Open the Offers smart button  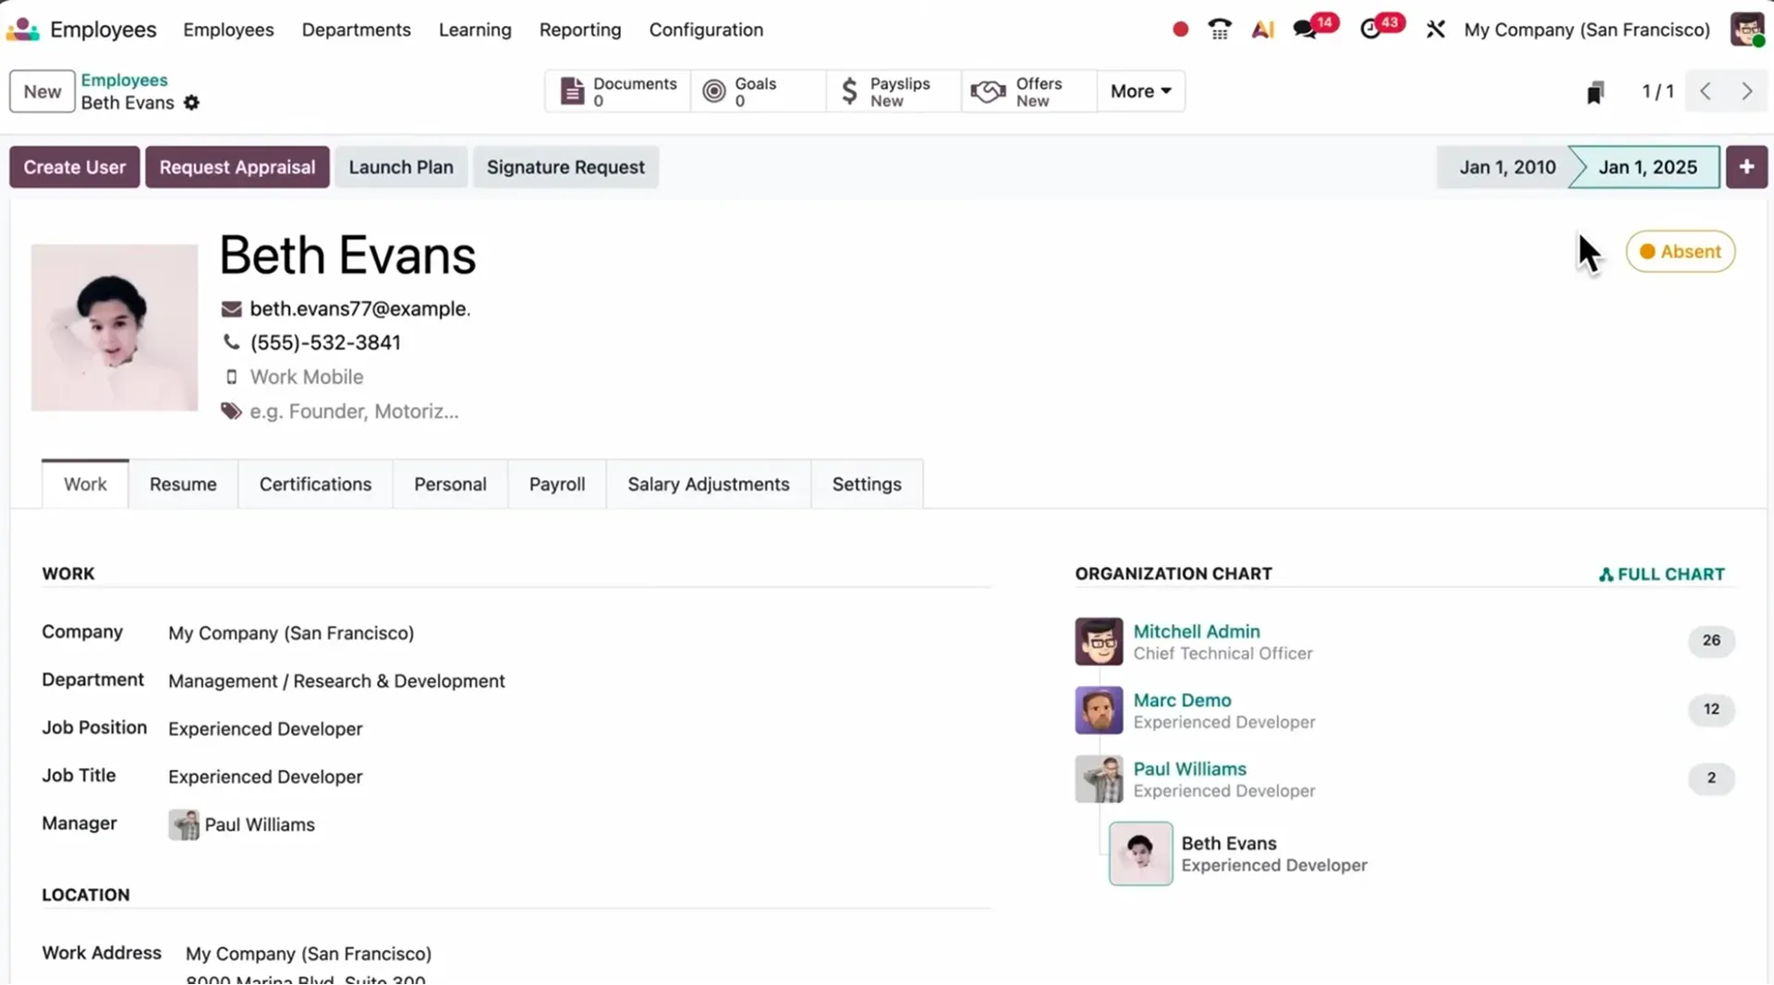pos(1029,91)
